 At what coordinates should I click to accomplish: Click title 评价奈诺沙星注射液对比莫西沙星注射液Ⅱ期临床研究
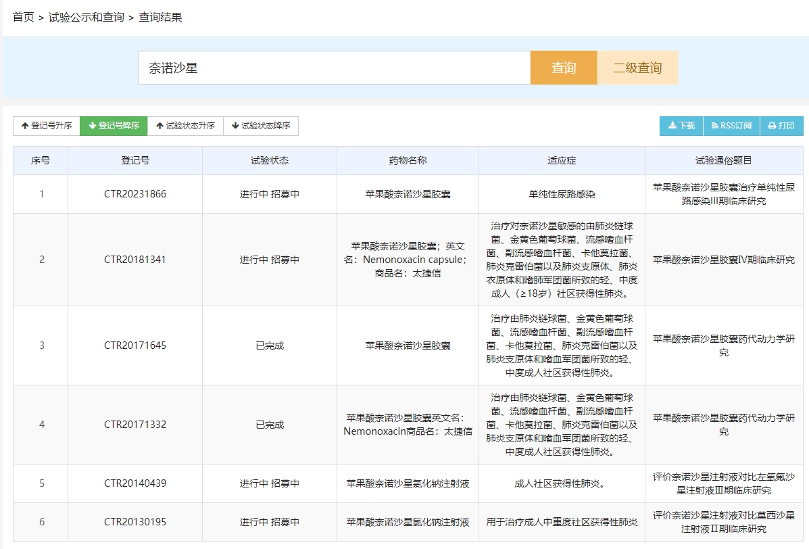723,522
